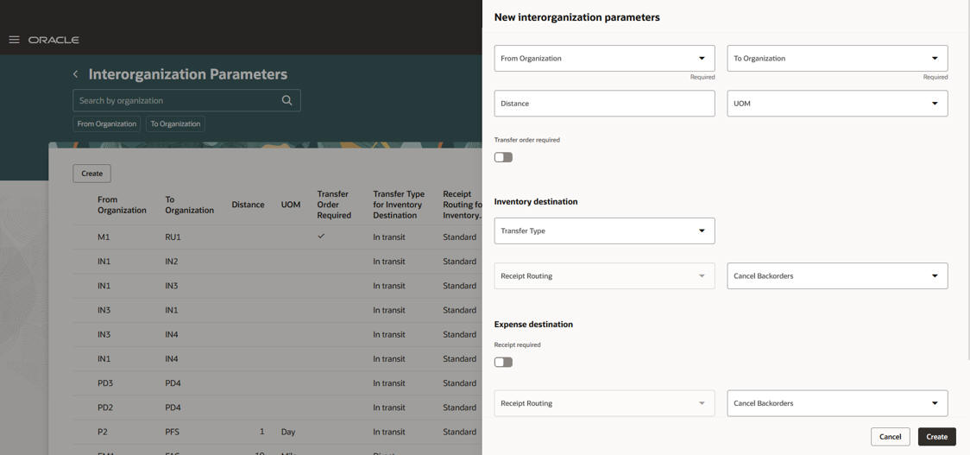The height and width of the screenshot is (455, 970).
Task: Click the P2 cell in the table
Action: pyautogui.click(x=103, y=432)
